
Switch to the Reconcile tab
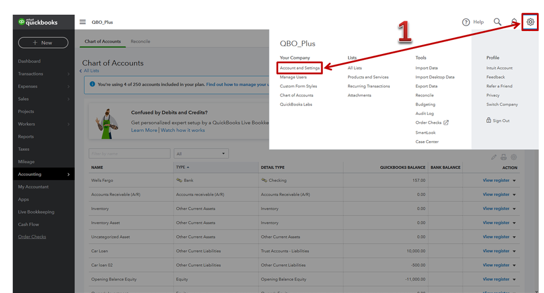(x=140, y=41)
